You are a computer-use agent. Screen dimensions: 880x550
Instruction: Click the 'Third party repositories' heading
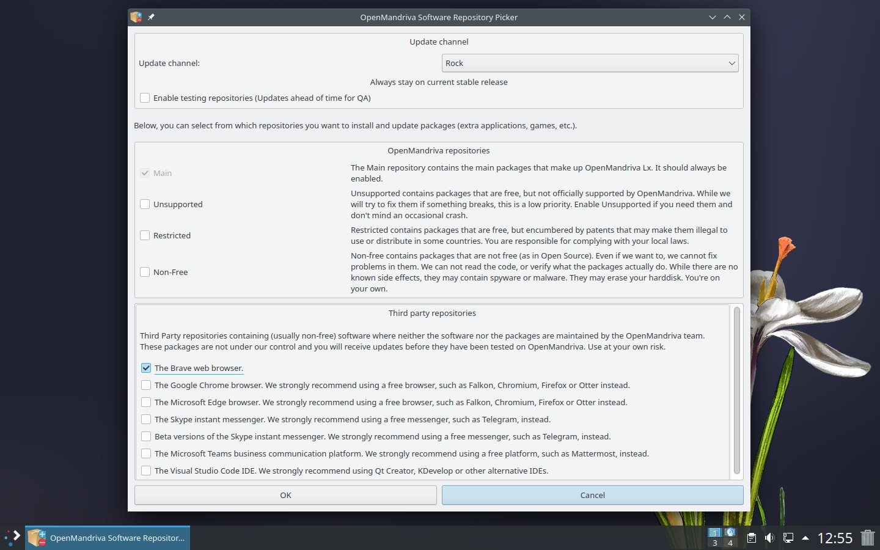click(x=432, y=313)
